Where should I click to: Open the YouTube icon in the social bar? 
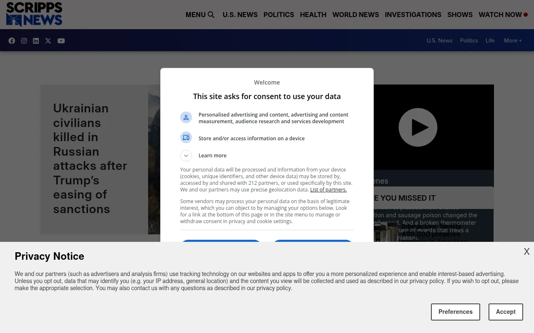(61, 41)
